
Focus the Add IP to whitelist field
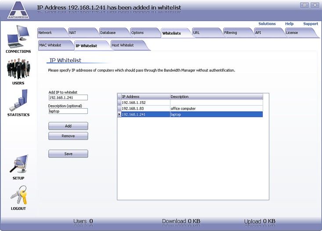(x=68, y=98)
